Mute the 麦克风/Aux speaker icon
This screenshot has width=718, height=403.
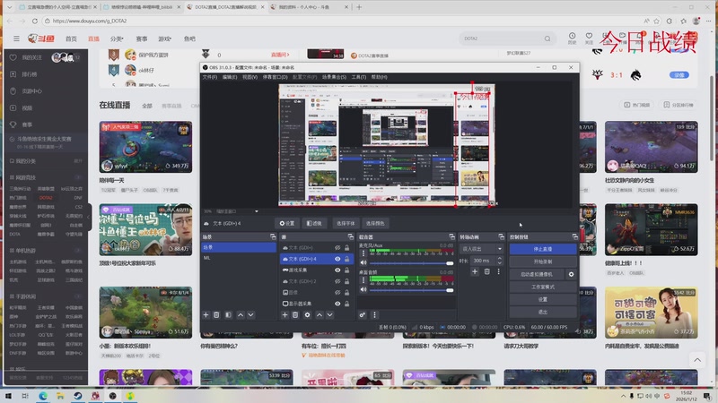click(x=363, y=262)
